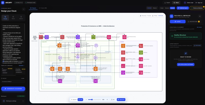Activate the Select tool

pos(74,100)
